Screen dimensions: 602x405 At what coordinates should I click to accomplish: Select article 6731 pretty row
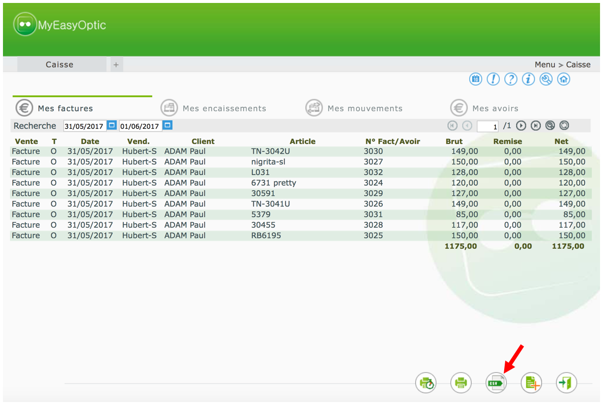click(x=301, y=183)
